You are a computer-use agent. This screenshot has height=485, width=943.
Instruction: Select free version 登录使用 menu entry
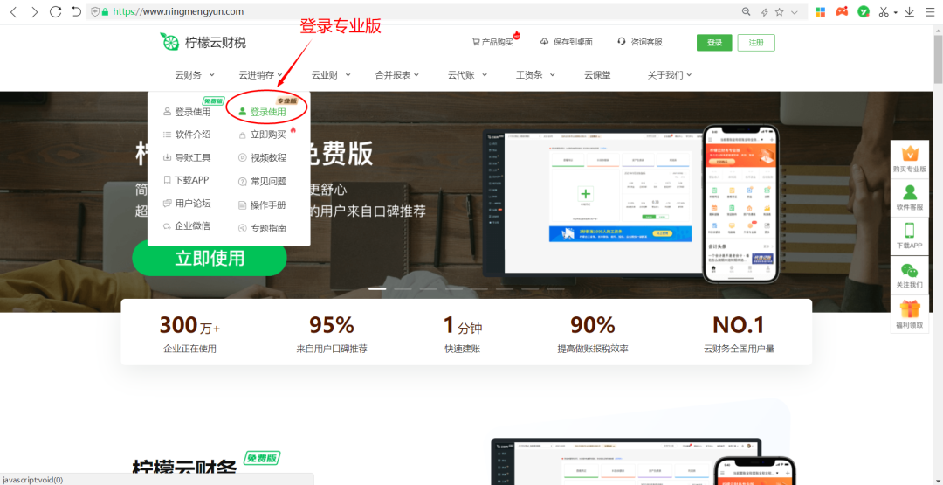pyautogui.click(x=187, y=111)
